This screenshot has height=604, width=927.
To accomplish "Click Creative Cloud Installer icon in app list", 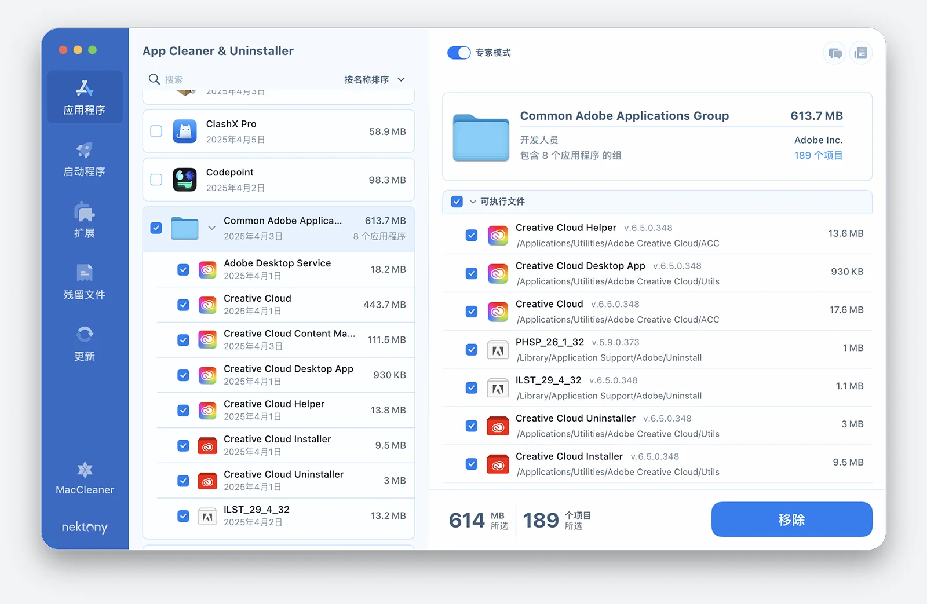I will [207, 445].
